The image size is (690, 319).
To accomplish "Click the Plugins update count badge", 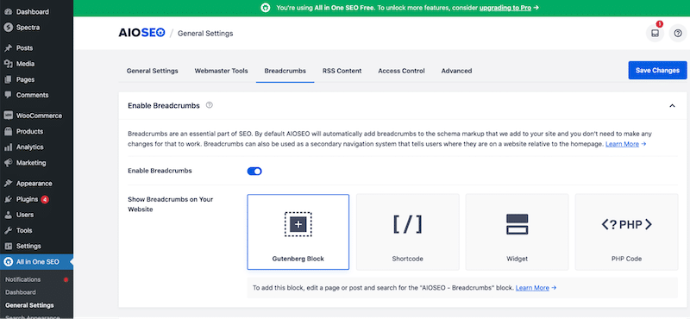I will [45, 199].
